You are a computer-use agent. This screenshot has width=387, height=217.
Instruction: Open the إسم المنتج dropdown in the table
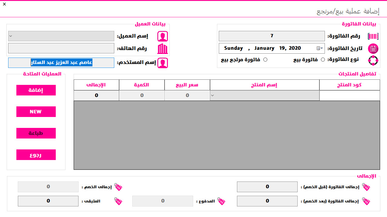click(x=213, y=95)
